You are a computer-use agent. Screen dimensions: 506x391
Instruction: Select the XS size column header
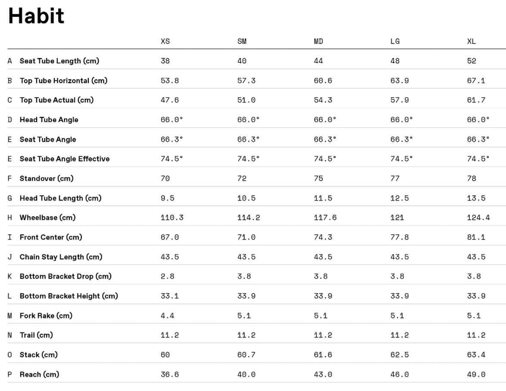coord(165,42)
